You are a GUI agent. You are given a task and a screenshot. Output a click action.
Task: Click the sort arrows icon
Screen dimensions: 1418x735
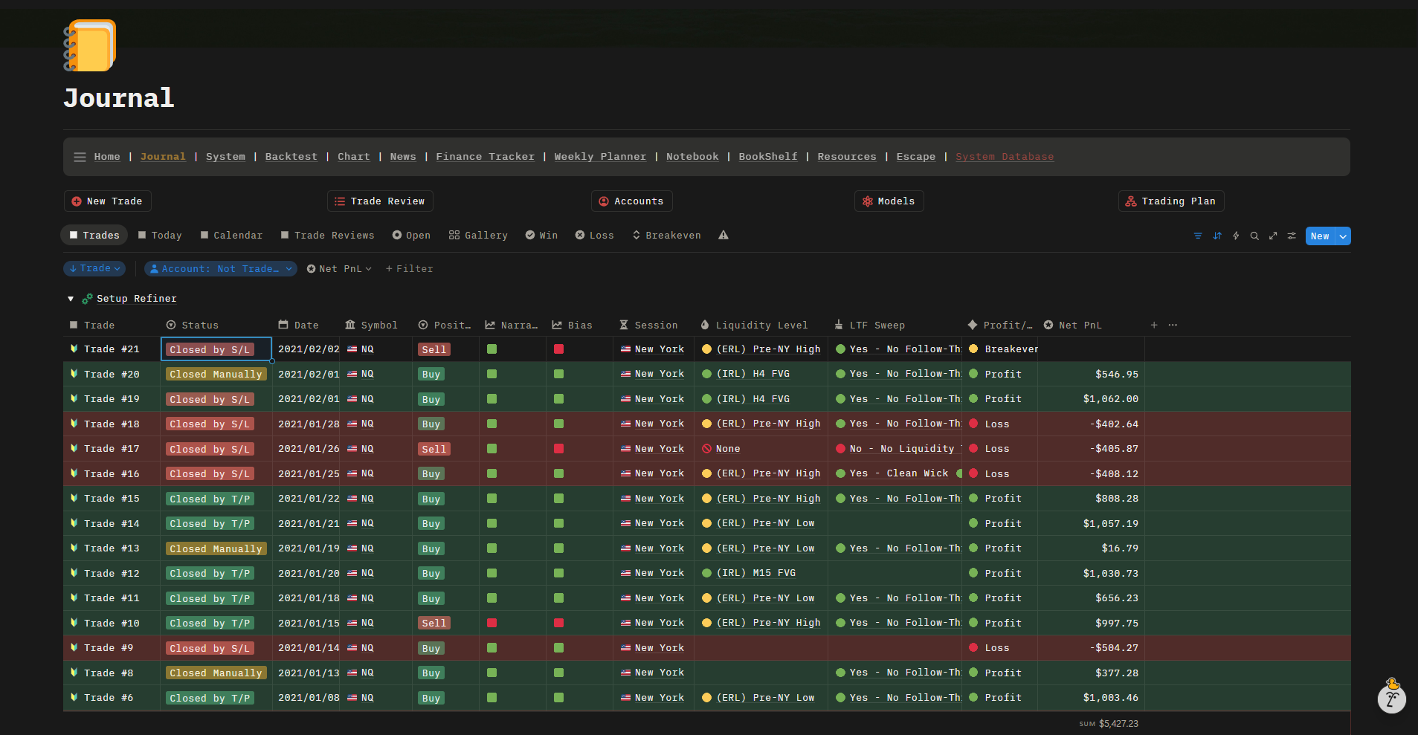click(1217, 236)
